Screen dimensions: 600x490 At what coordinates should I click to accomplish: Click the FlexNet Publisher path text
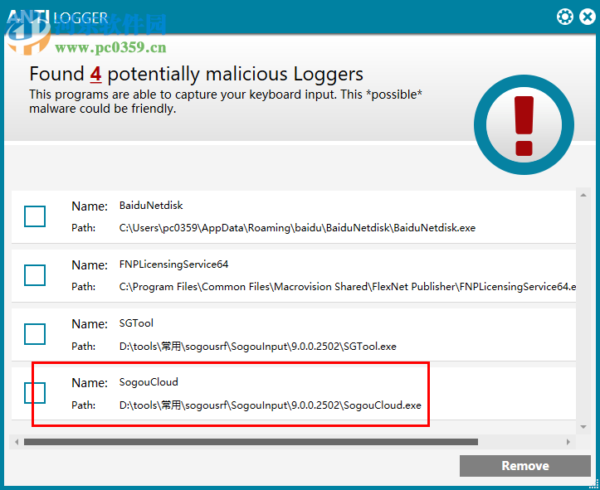348,287
